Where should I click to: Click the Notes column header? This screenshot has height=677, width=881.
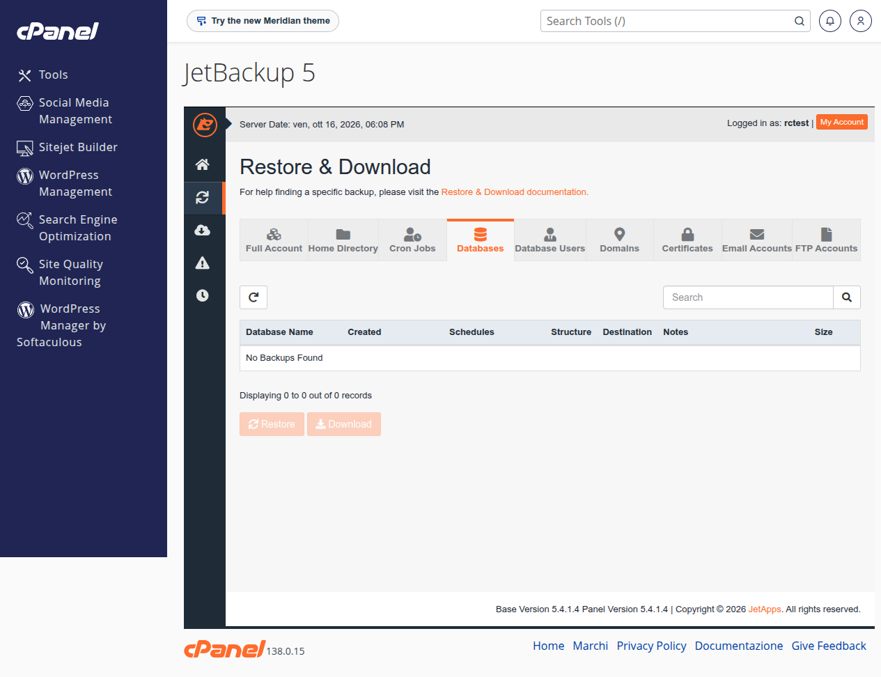[x=676, y=332]
